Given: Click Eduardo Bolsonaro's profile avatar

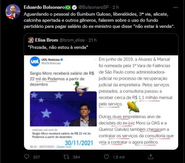Looking at the screenshot, I should point(13,11).
